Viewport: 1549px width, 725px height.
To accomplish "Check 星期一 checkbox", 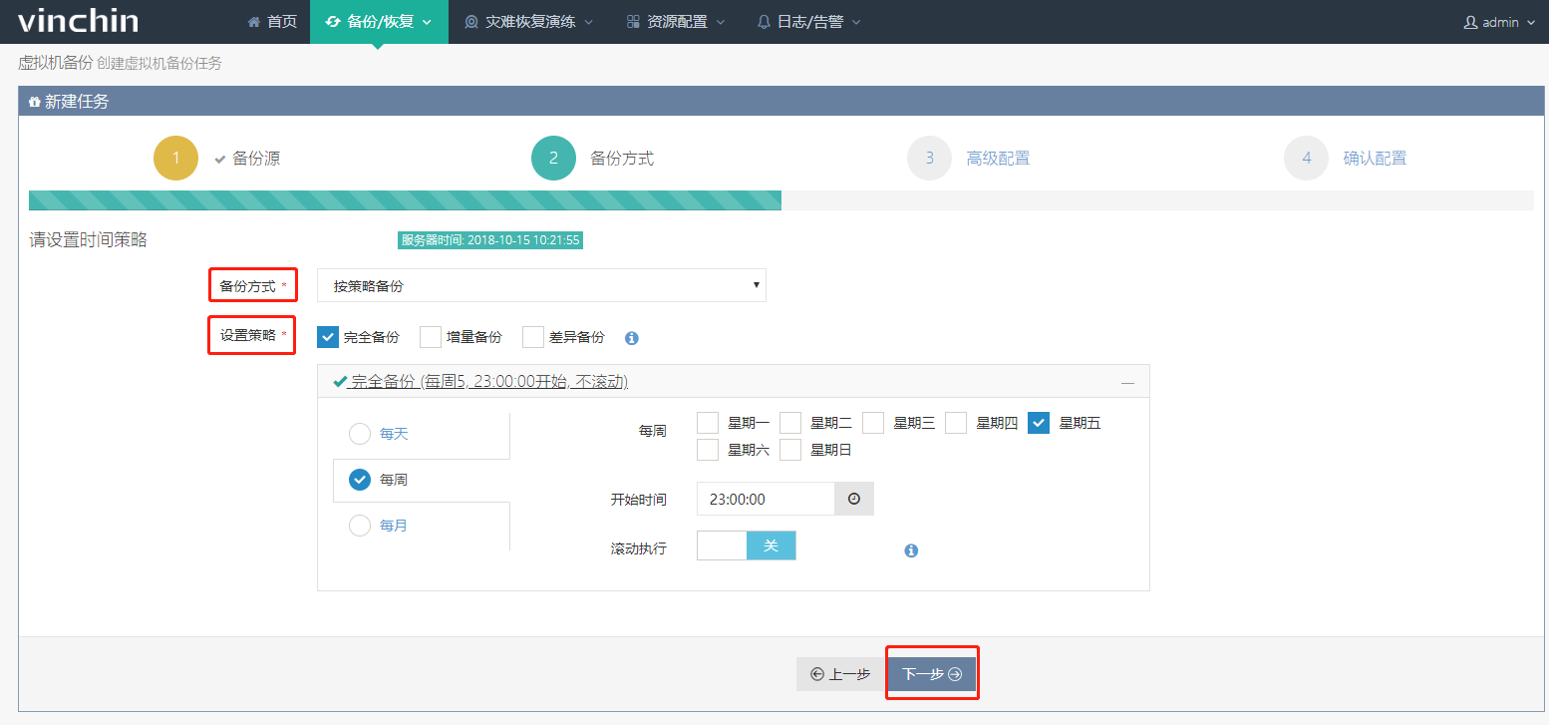I will click(708, 423).
